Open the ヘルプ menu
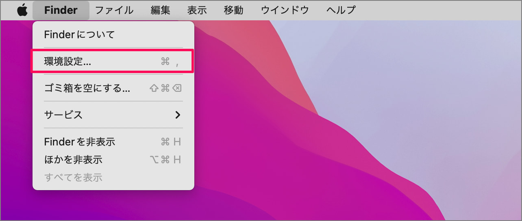The width and height of the screenshot is (522, 221). tap(341, 10)
